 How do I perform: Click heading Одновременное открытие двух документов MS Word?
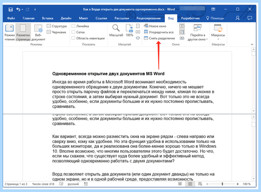108,74
